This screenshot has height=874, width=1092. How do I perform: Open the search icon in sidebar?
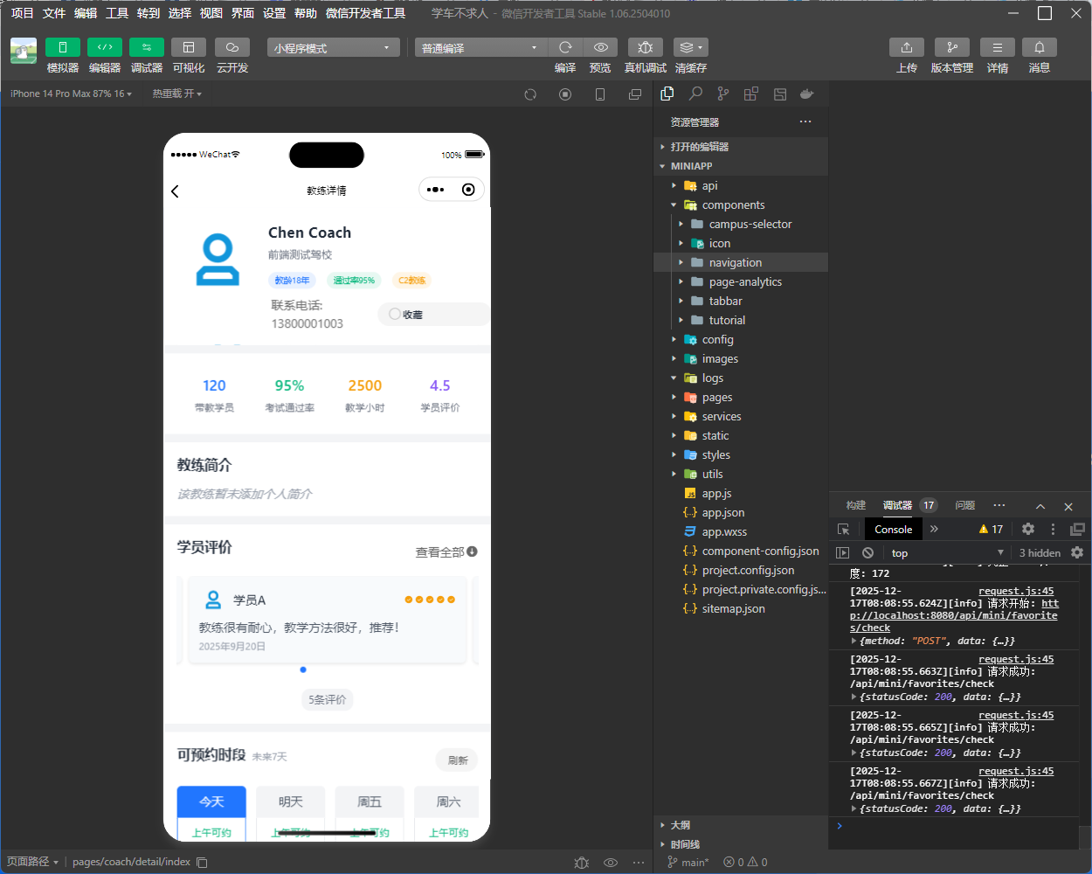[x=695, y=94]
